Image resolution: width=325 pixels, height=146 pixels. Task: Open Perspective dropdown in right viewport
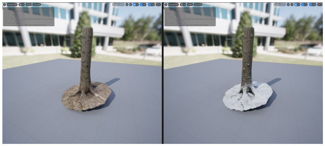point(173,5)
